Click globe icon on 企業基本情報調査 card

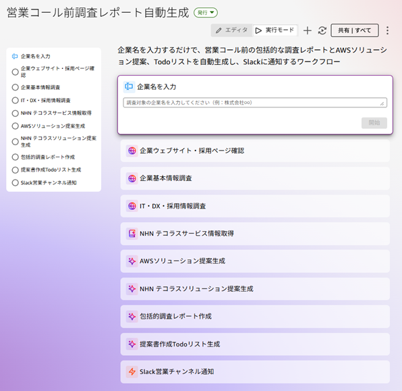click(132, 178)
